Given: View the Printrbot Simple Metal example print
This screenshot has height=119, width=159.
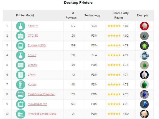Looking at the screenshot, I should point(144,114).
